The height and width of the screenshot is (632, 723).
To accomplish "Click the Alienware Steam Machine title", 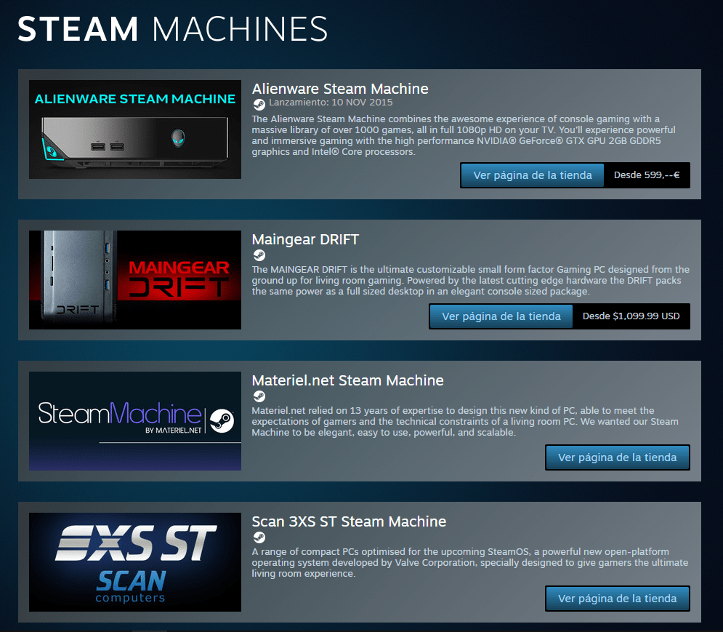I will pyautogui.click(x=340, y=89).
